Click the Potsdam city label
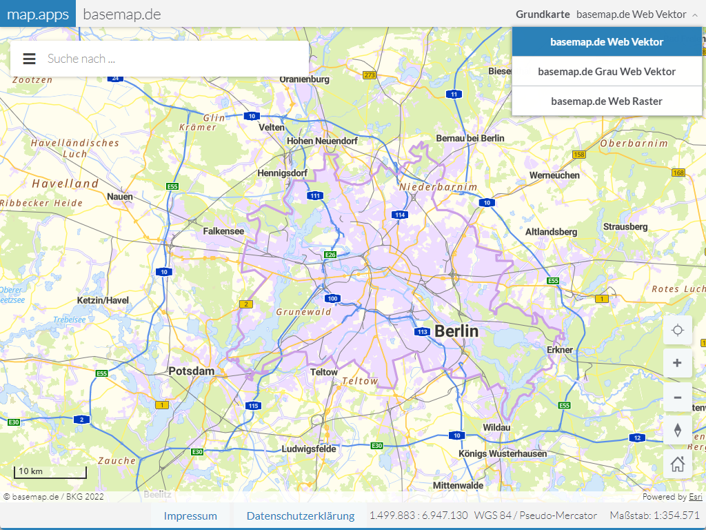The image size is (706, 530). point(192,371)
